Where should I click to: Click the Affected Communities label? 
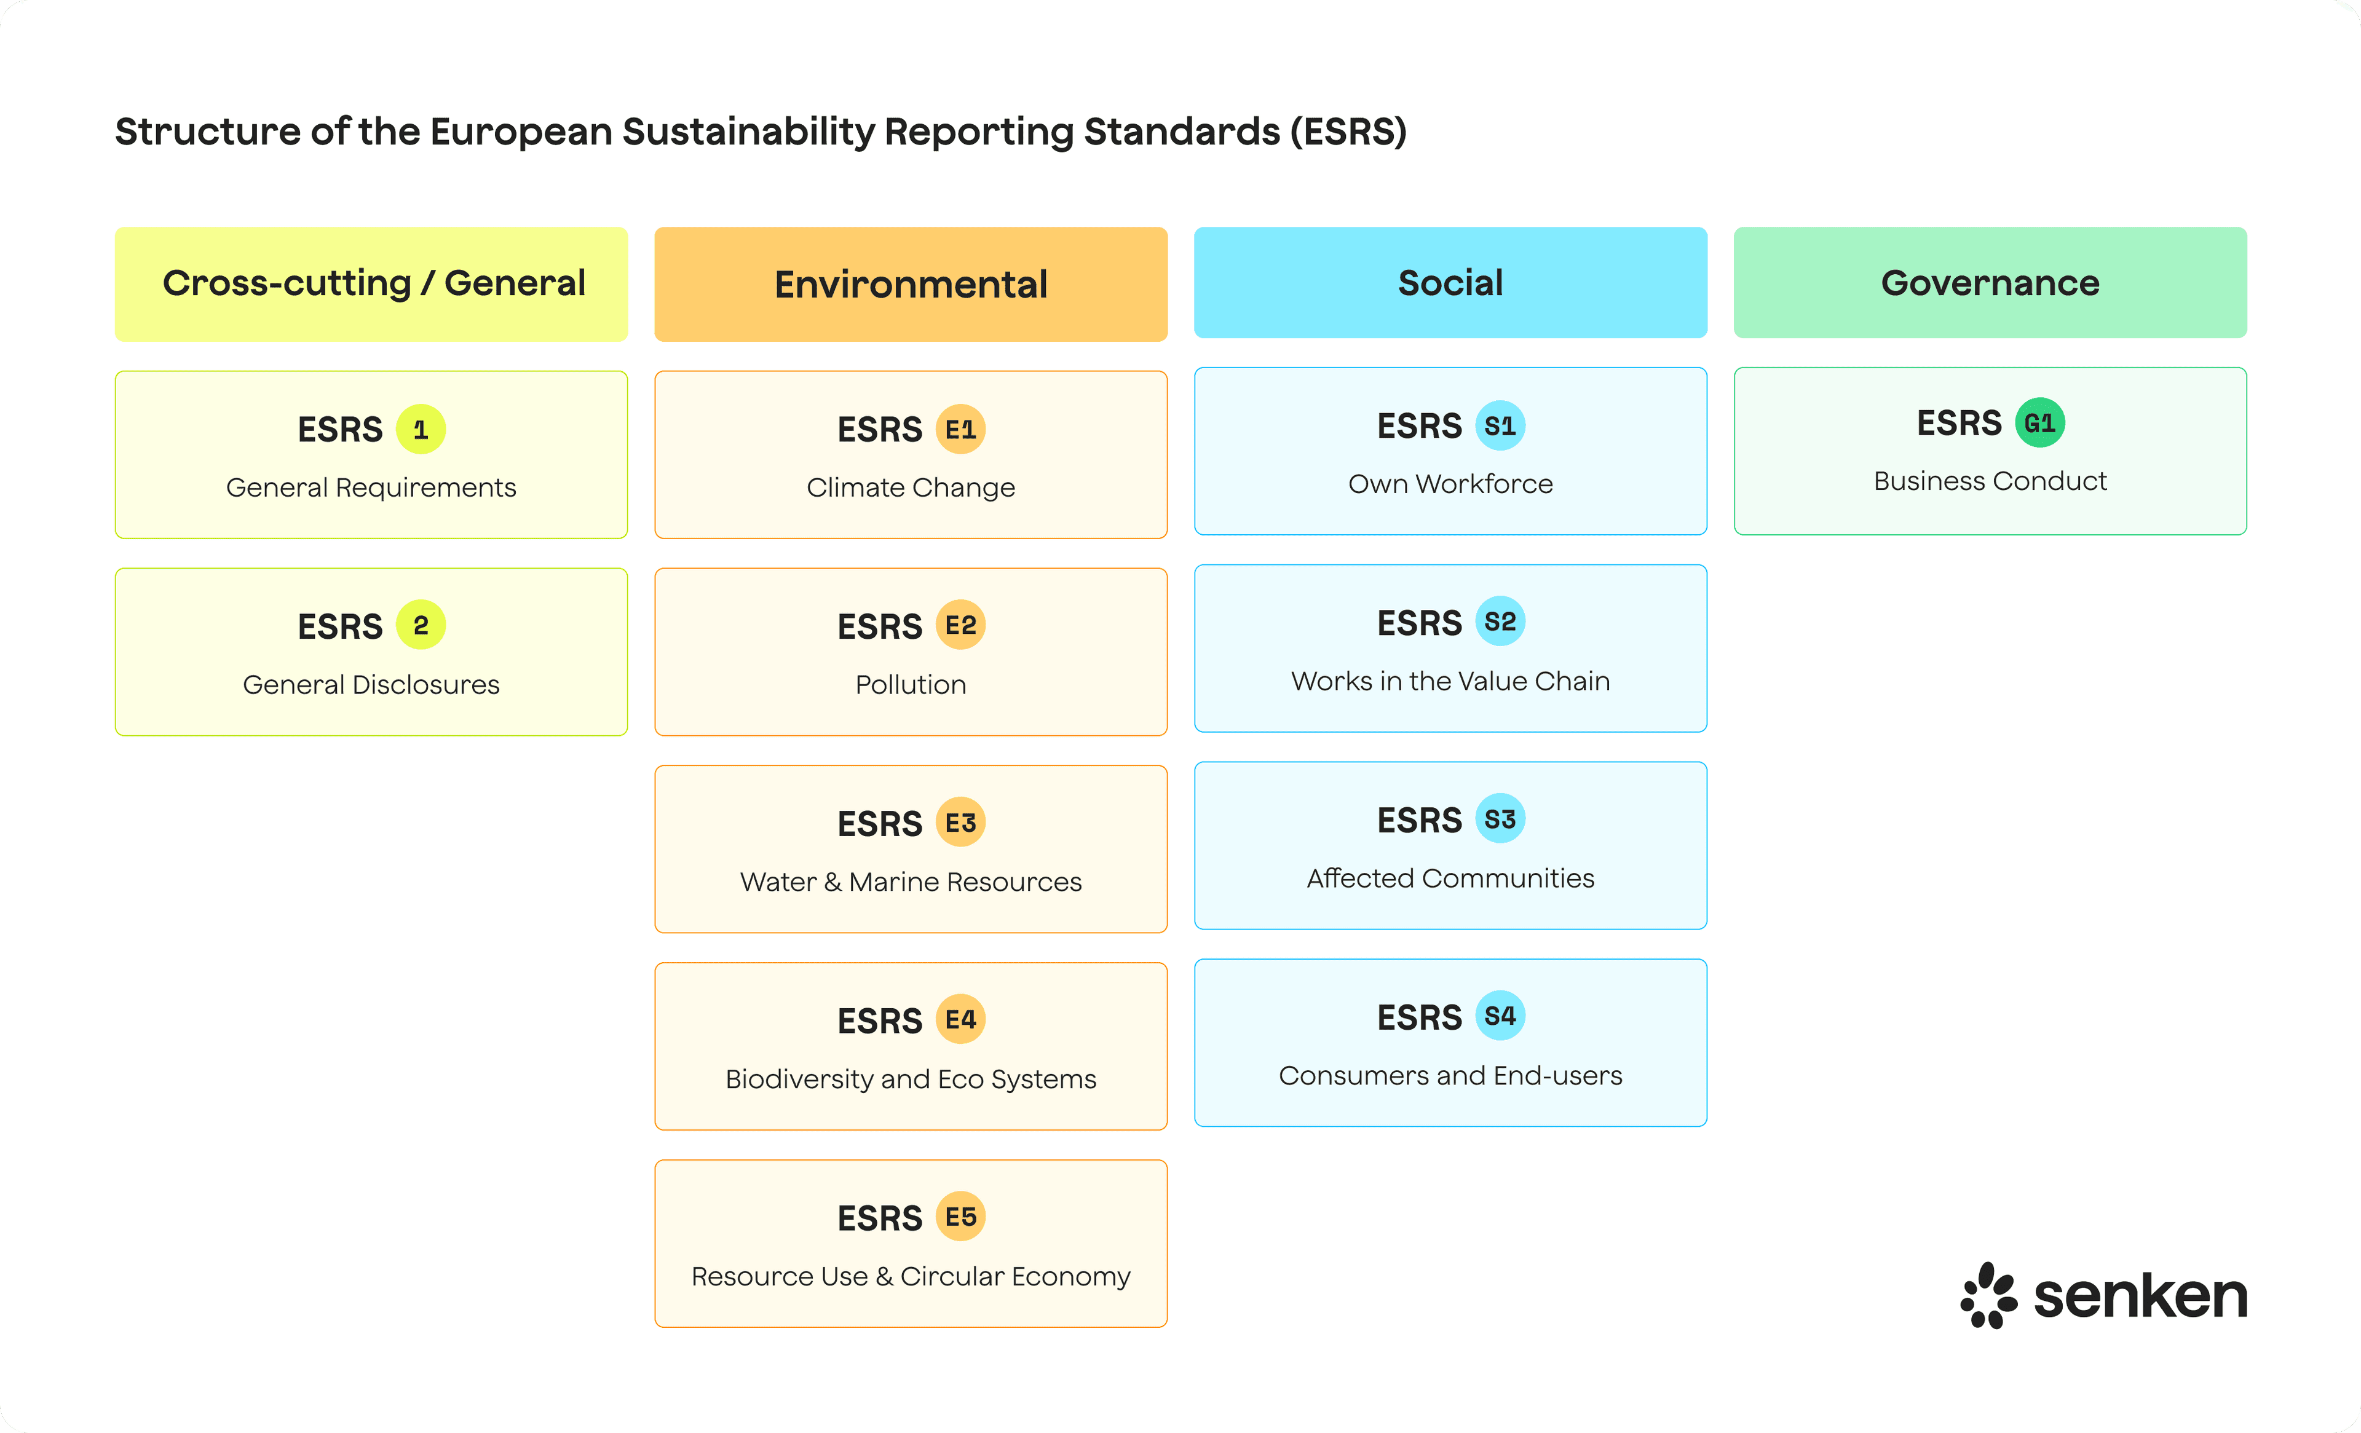(x=1450, y=878)
